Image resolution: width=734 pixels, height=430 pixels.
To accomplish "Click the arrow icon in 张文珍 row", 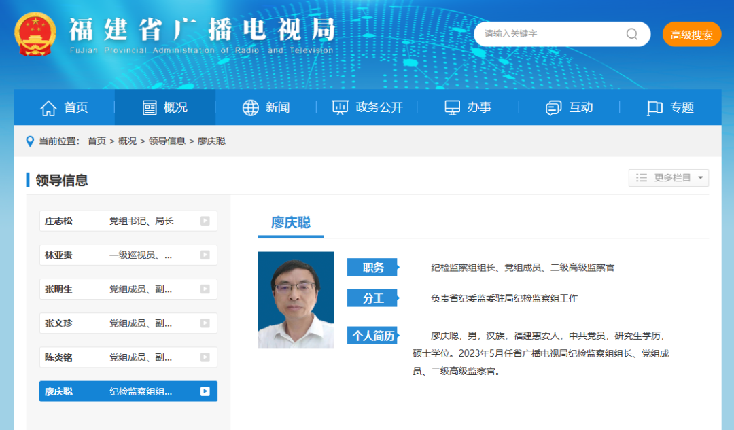I will pyautogui.click(x=205, y=323).
